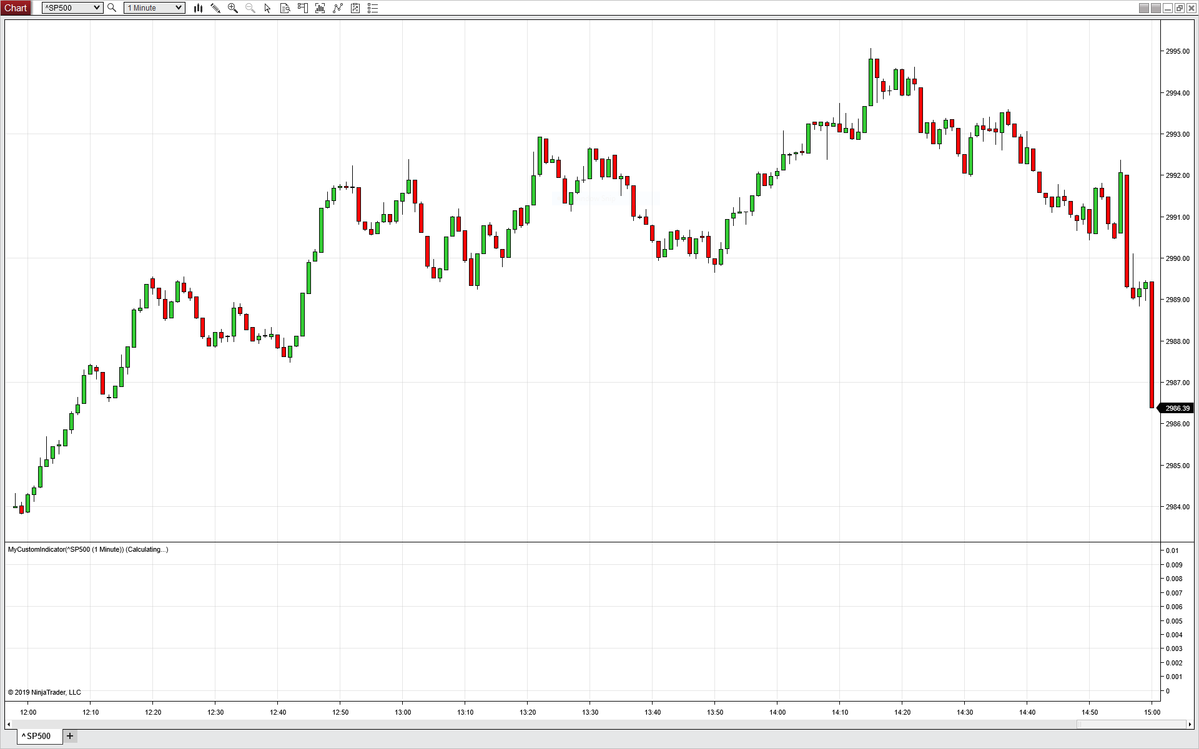This screenshot has height=749, width=1199.
Task: Open the data box icon
Action: [285, 8]
